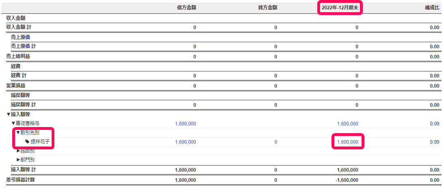Select the 繰入額等 計 total row
Image resolution: width=444 pixels, height=194 pixels.
click(222, 170)
